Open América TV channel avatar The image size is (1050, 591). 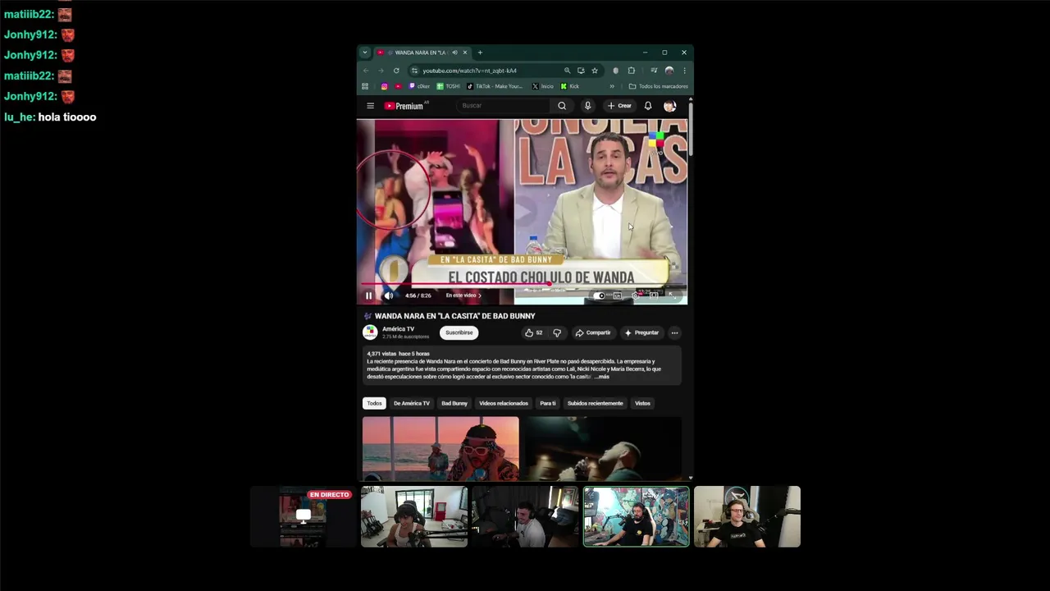370,332
